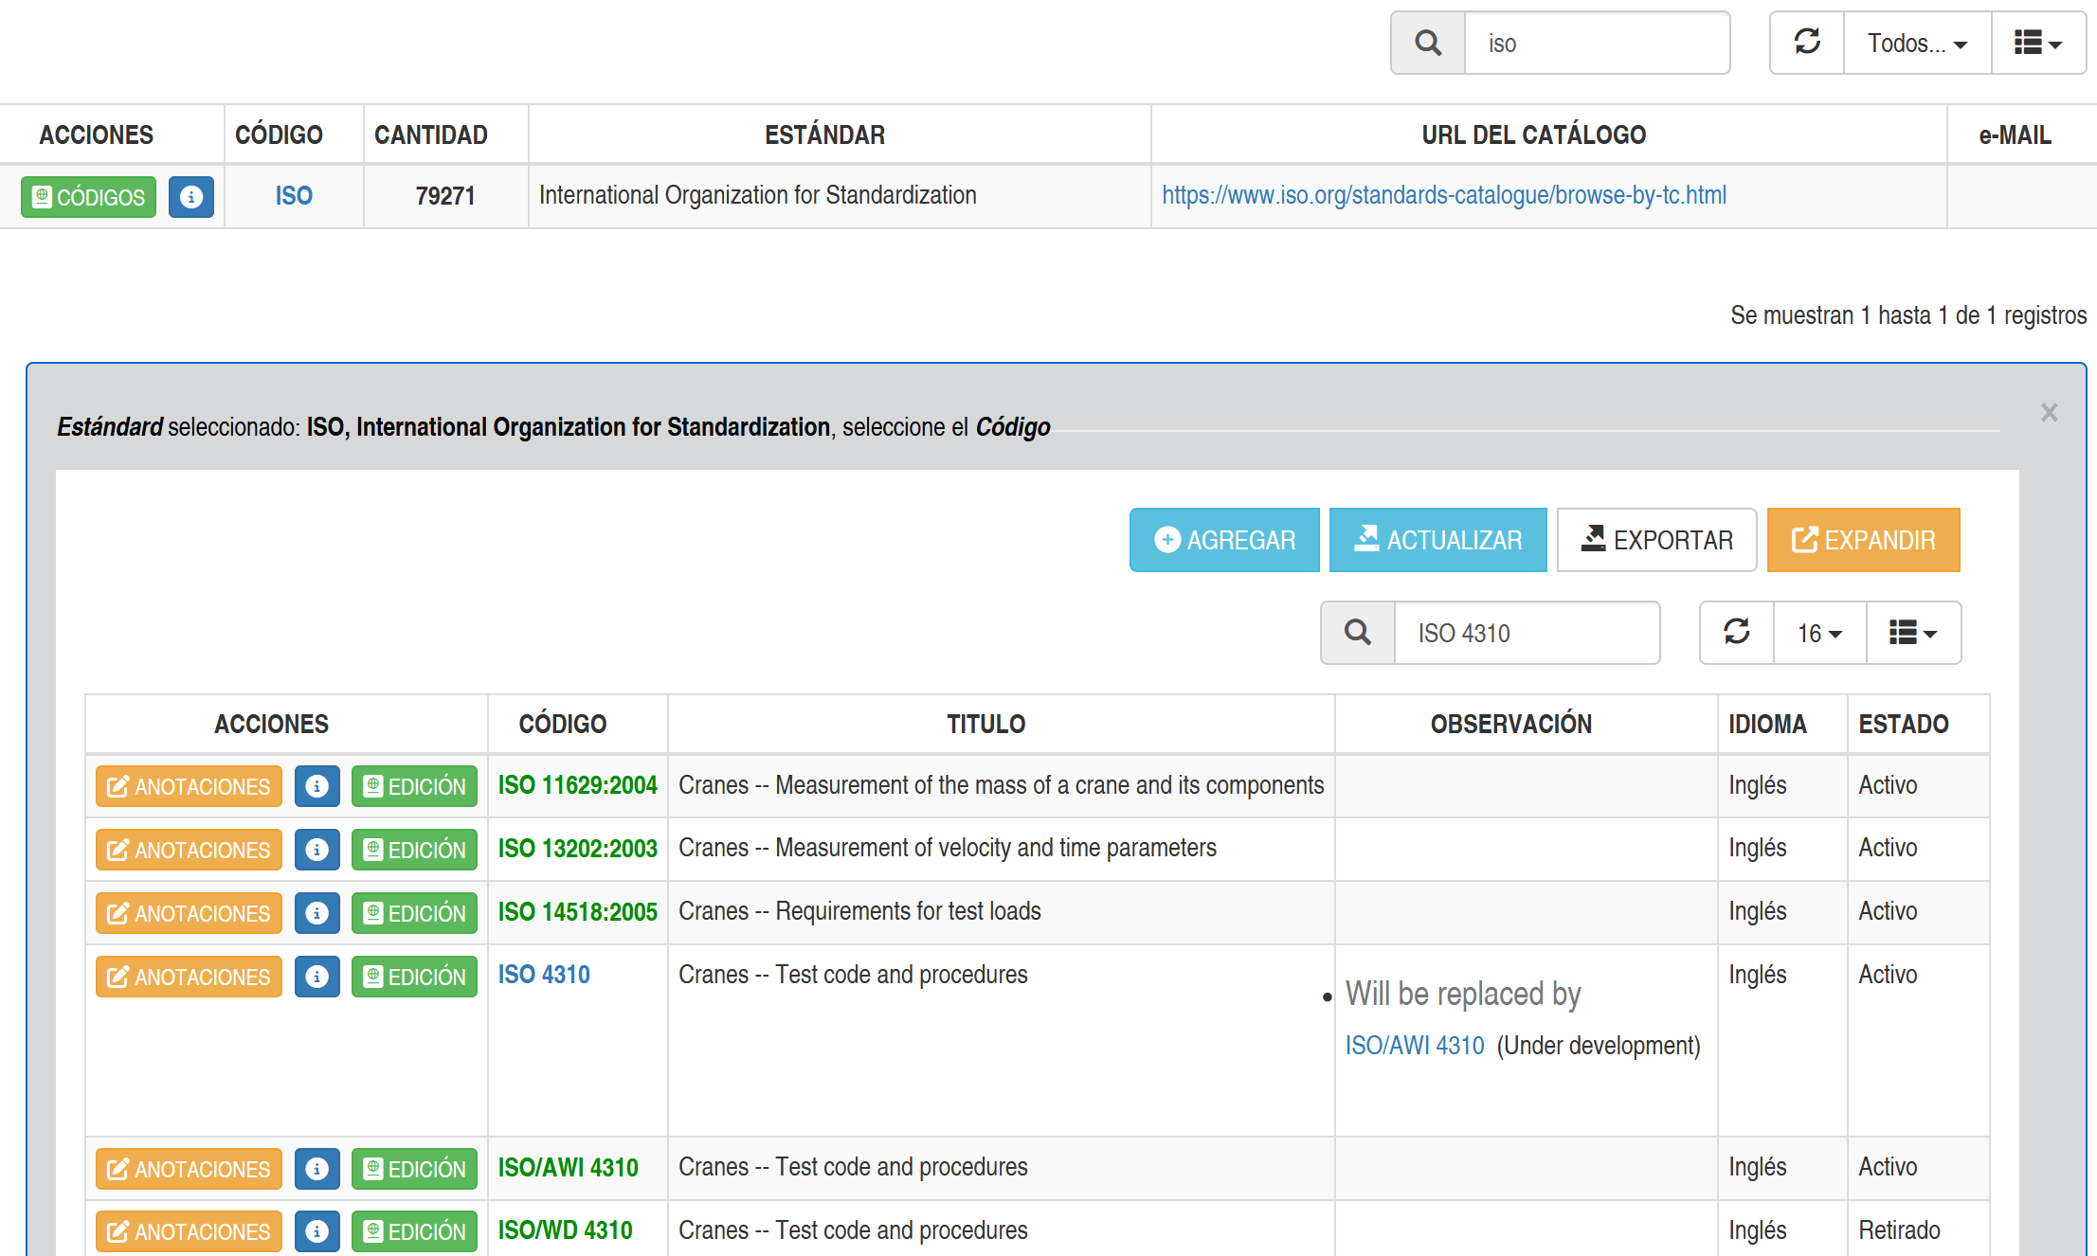2097x1256 pixels.
Task: Click the ISO 4310 search field
Action: tap(1526, 633)
